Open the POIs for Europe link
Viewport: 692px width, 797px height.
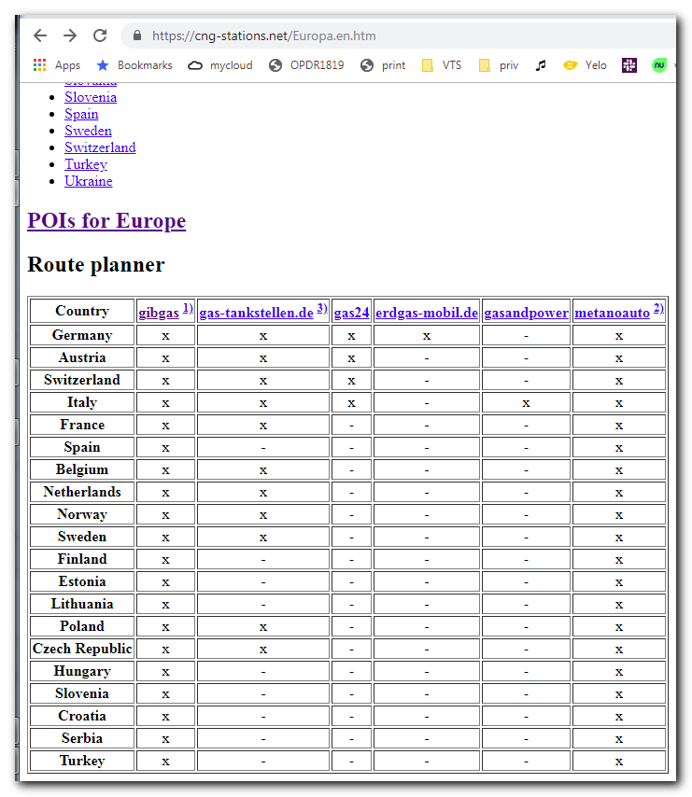click(106, 220)
